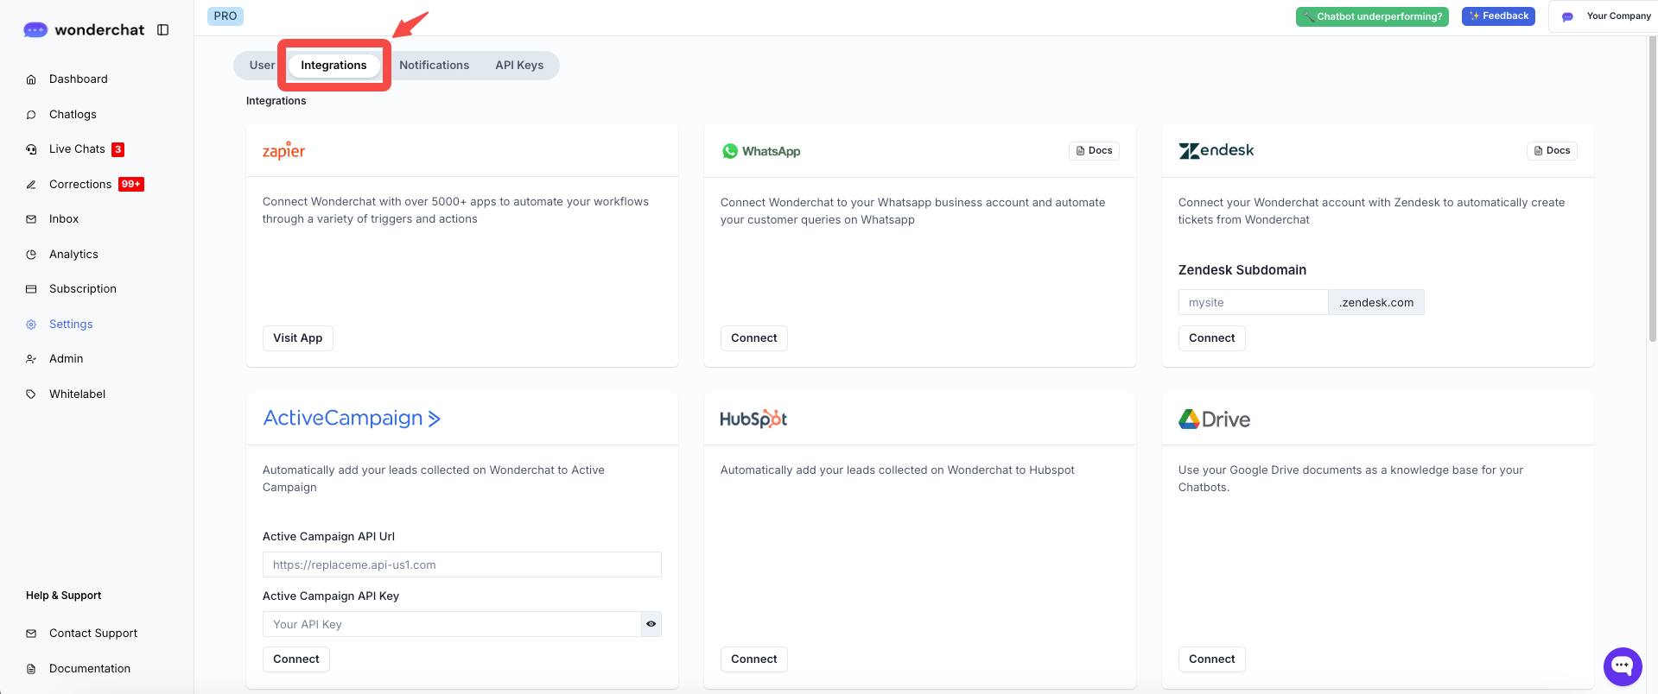The height and width of the screenshot is (694, 1658).
Task: Click the Dashboard home icon
Action: pyautogui.click(x=31, y=79)
